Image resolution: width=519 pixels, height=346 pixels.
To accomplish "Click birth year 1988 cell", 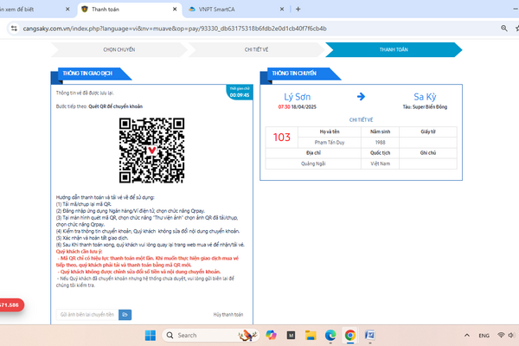I will (380, 143).
